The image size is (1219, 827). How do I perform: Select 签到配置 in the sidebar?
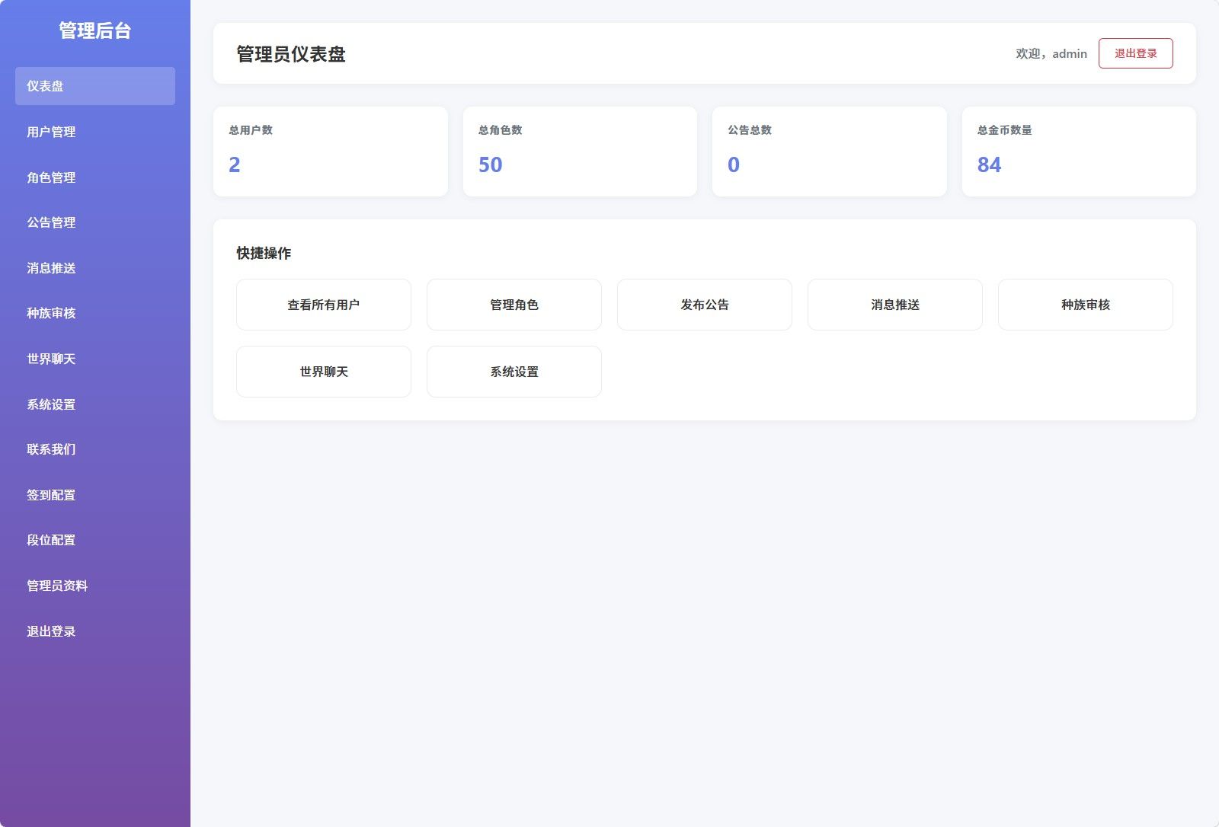50,495
